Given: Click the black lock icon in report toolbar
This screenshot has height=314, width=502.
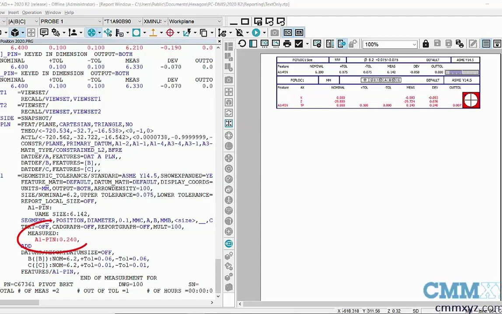Looking at the screenshot, I should [425, 44].
